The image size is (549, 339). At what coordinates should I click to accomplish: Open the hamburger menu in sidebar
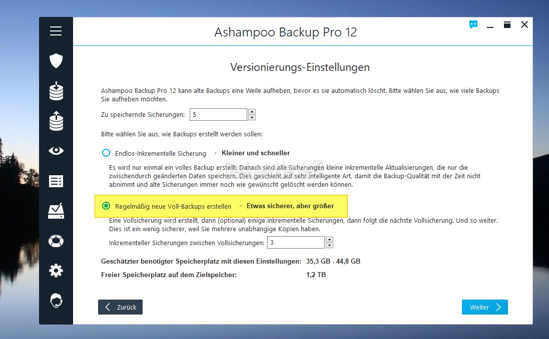click(56, 31)
